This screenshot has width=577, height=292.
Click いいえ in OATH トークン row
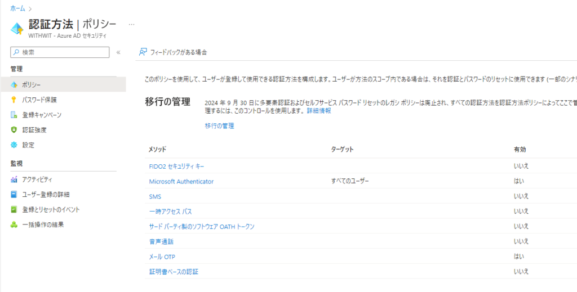pyautogui.click(x=521, y=227)
